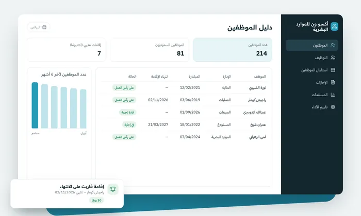Select the الموظفون السعوديون 81 card
The width and height of the screenshot is (361, 216).
click(x=150, y=49)
